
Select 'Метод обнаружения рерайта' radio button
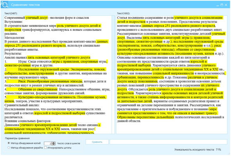[x=9, y=147]
